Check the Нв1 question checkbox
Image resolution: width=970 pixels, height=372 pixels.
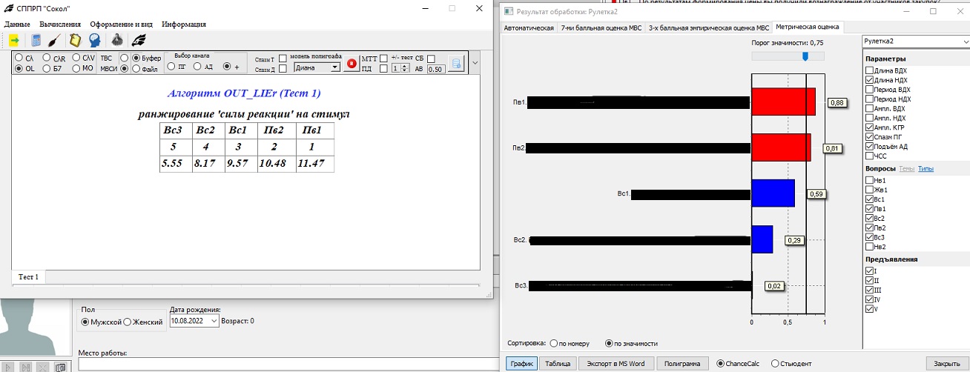point(869,180)
